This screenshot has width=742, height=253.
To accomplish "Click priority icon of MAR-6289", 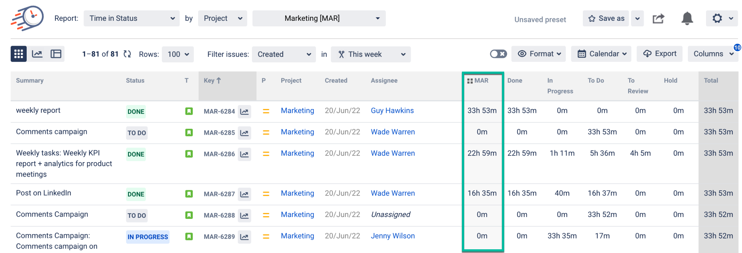I will pyautogui.click(x=266, y=236).
